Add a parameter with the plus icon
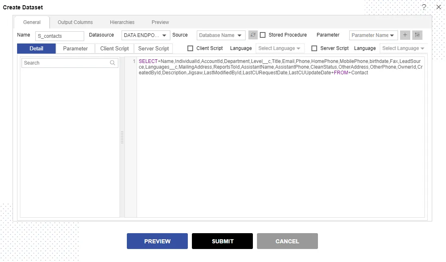 click(405, 35)
